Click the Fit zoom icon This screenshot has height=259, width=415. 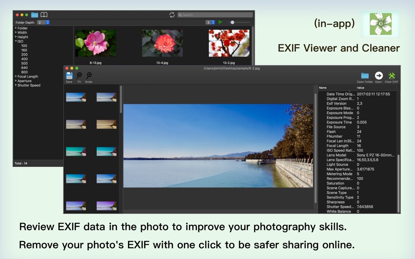79,76
